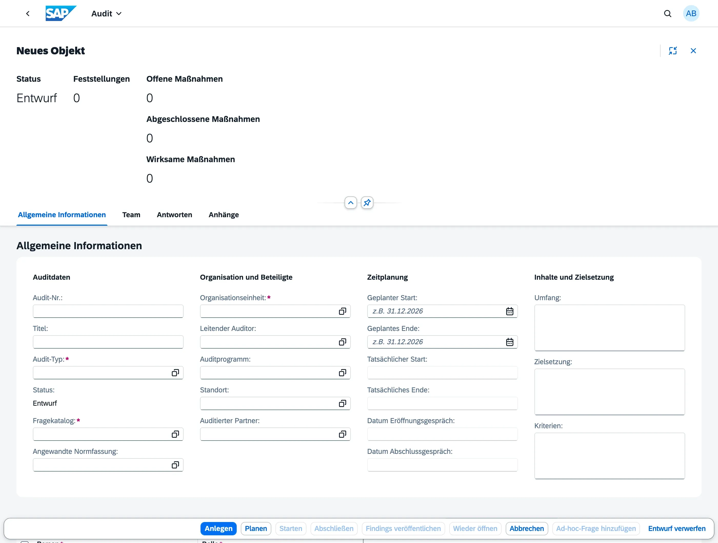Open value help for Angewandte Normfassung
The width and height of the screenshot is (718, 543).
click(x=175, y=465)
